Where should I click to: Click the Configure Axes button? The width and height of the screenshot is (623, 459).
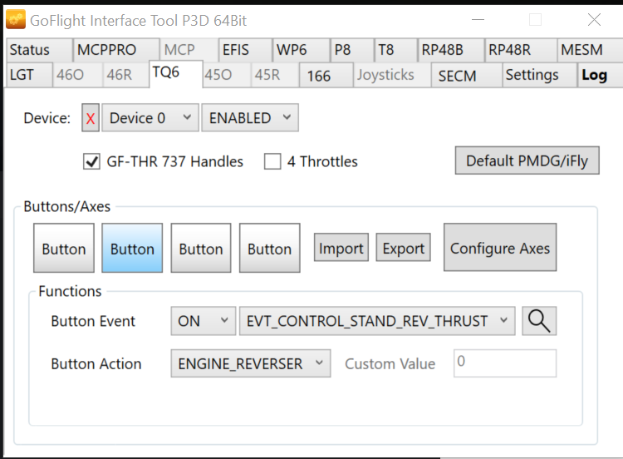(x=499, y=248)
